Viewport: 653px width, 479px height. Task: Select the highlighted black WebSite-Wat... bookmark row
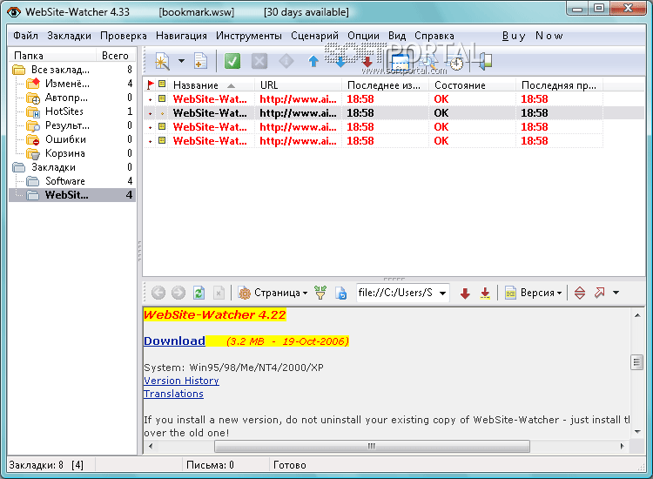[394, 113]
